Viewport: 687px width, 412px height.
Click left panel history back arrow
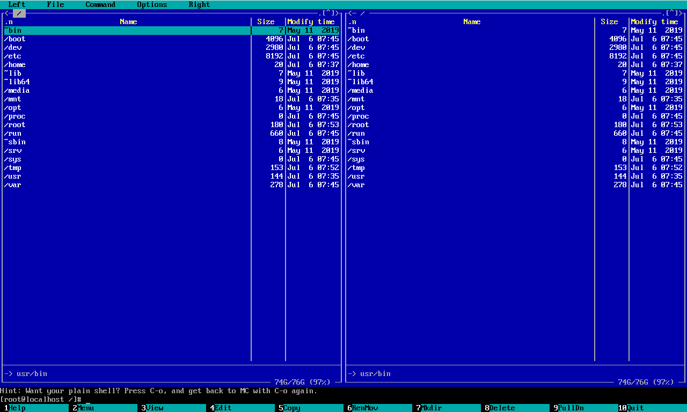(x=6, y=13)
